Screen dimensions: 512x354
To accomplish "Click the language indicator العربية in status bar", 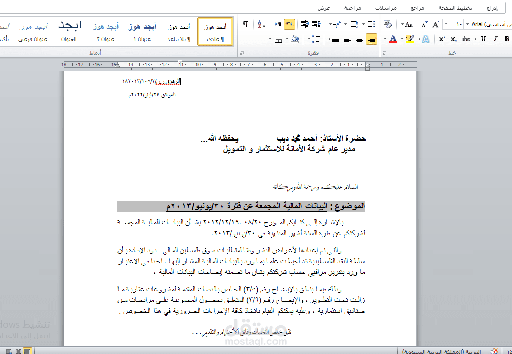I will [x=442, y=351].
